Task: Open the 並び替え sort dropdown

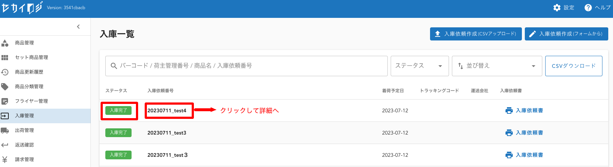Action: click(497, 66)
